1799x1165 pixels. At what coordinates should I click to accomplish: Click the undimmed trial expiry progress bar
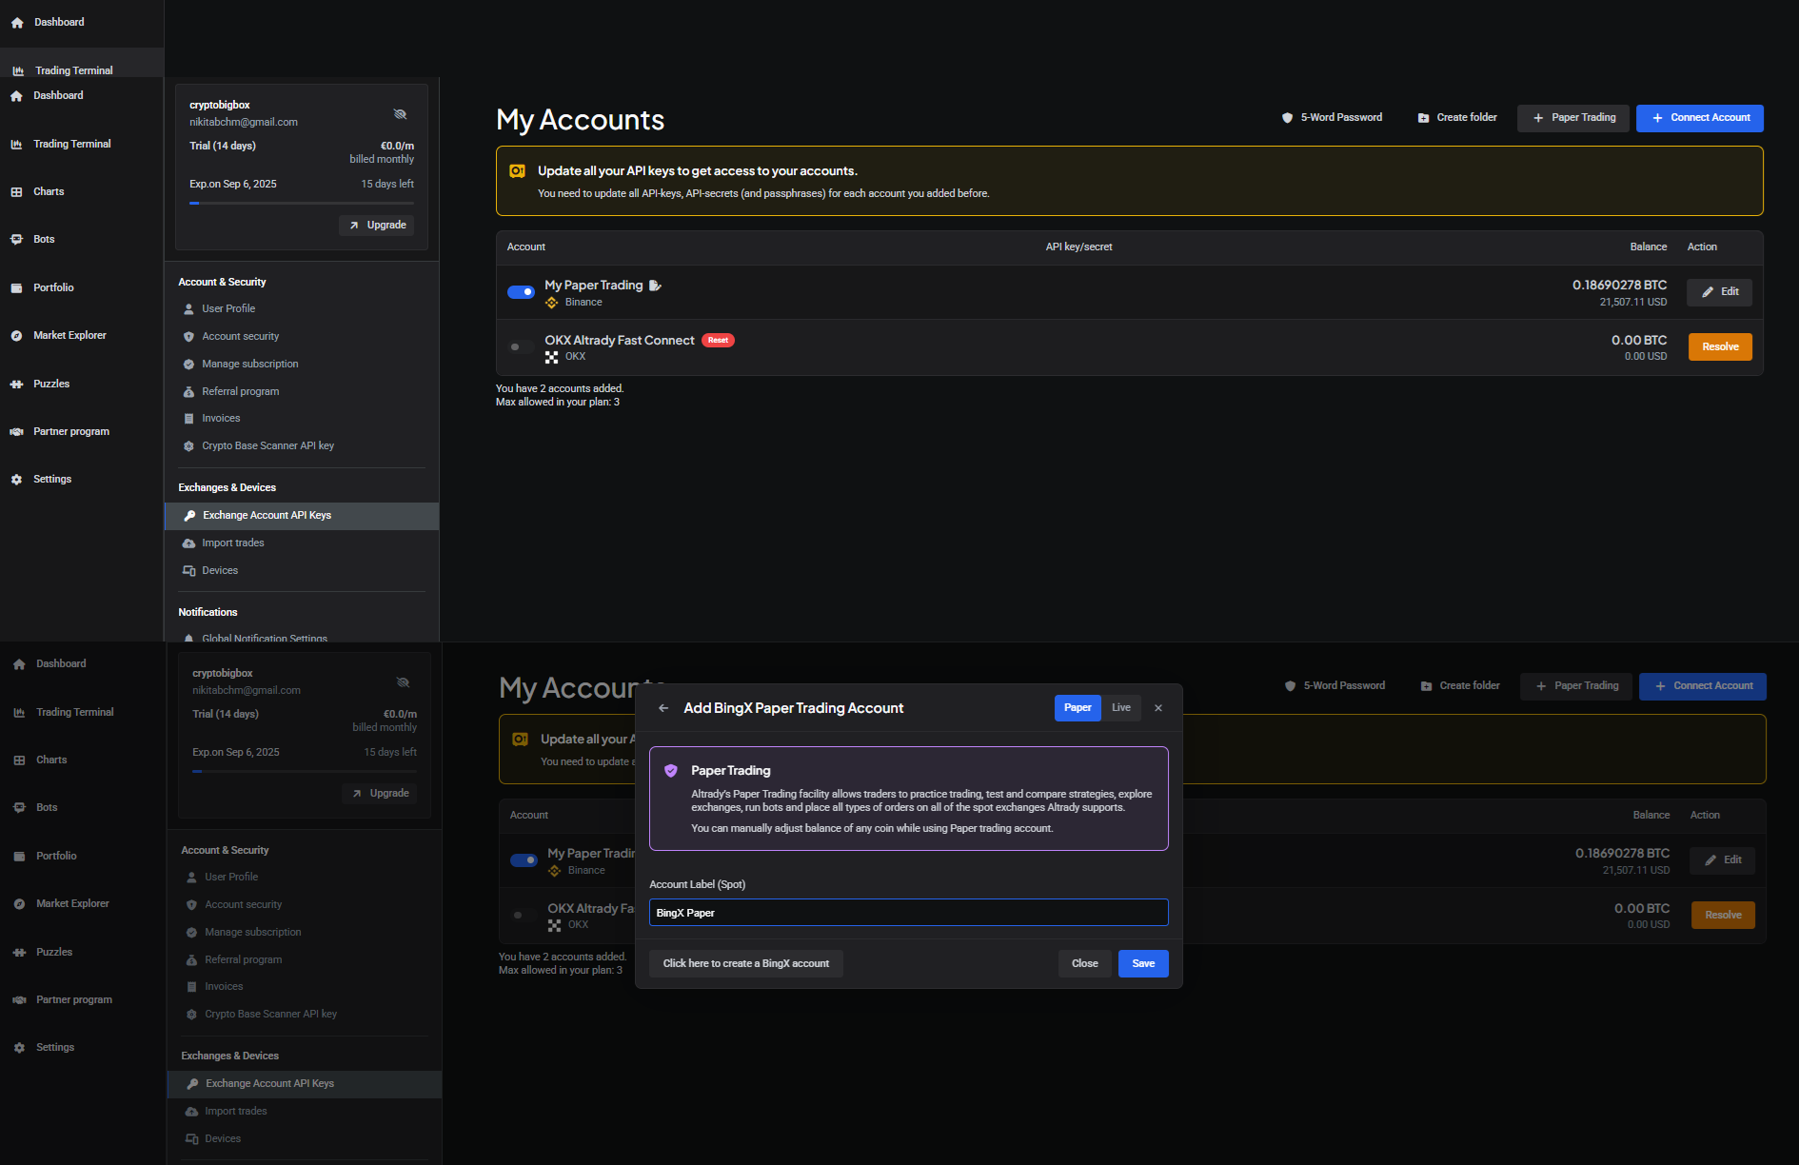click(302, 203)
